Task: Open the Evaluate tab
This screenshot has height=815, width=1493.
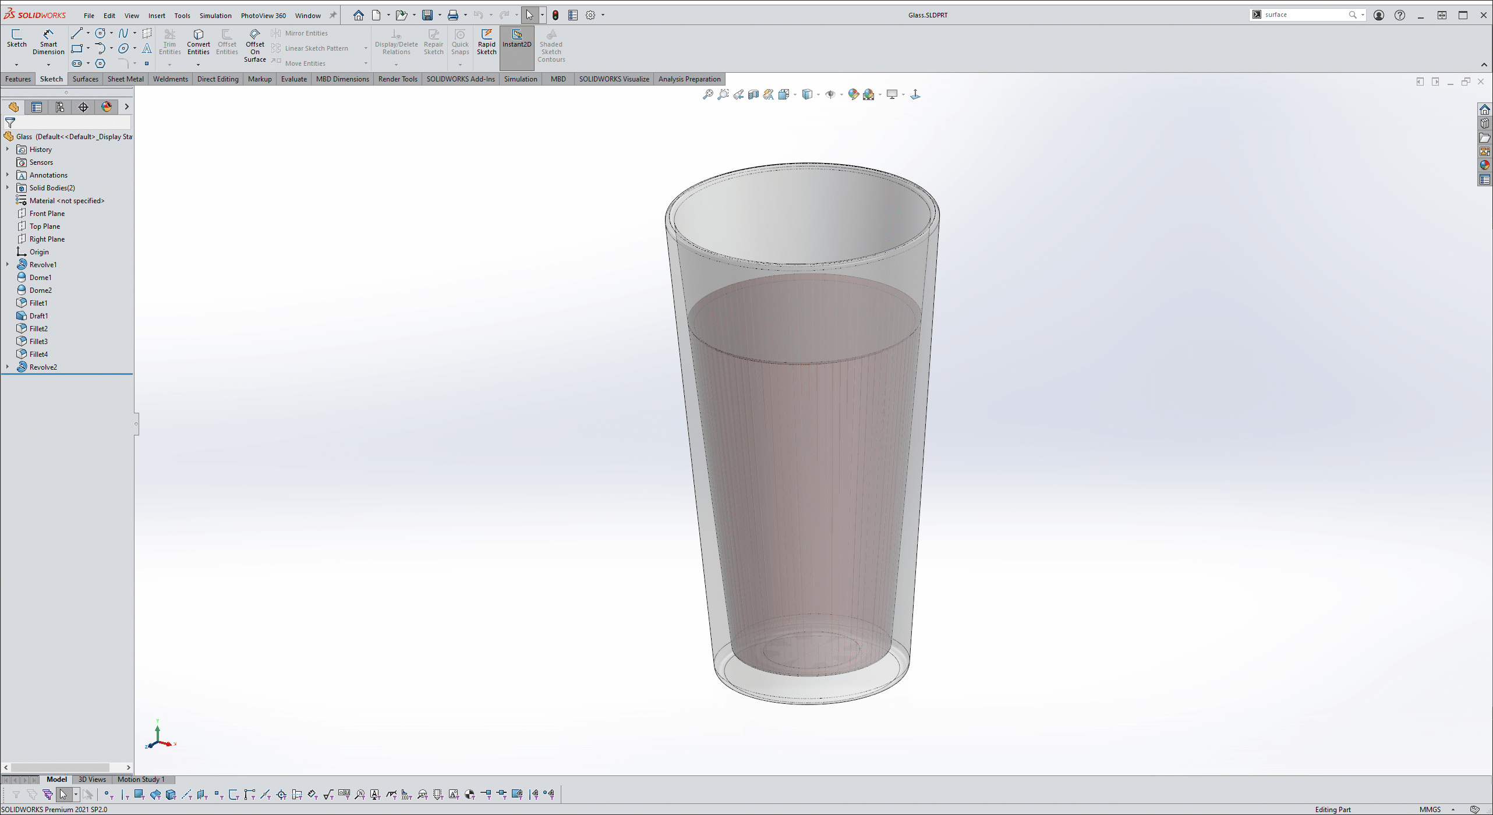Action: 294,79
